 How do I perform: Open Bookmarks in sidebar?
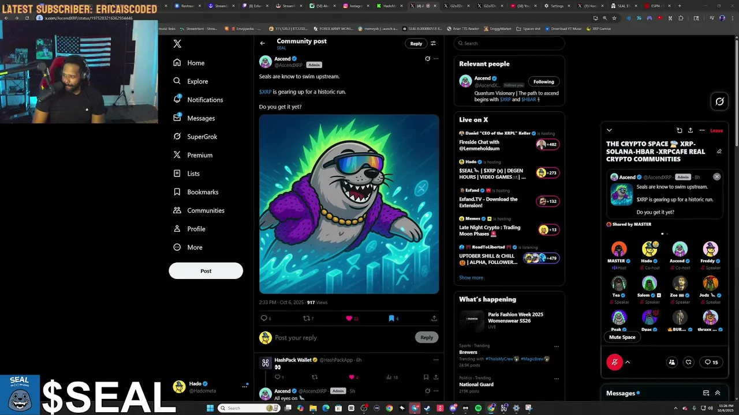[196, 192]
